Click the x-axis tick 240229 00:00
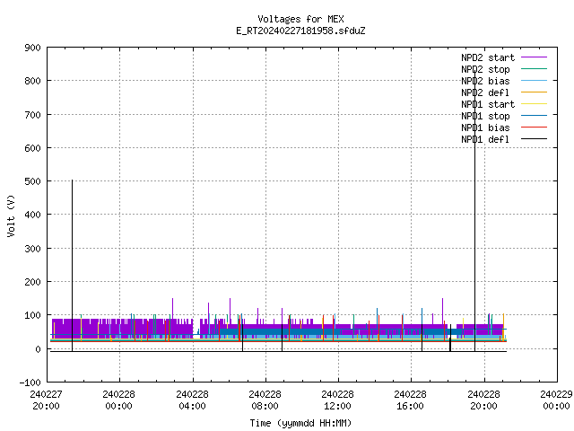 click(556, 400)
